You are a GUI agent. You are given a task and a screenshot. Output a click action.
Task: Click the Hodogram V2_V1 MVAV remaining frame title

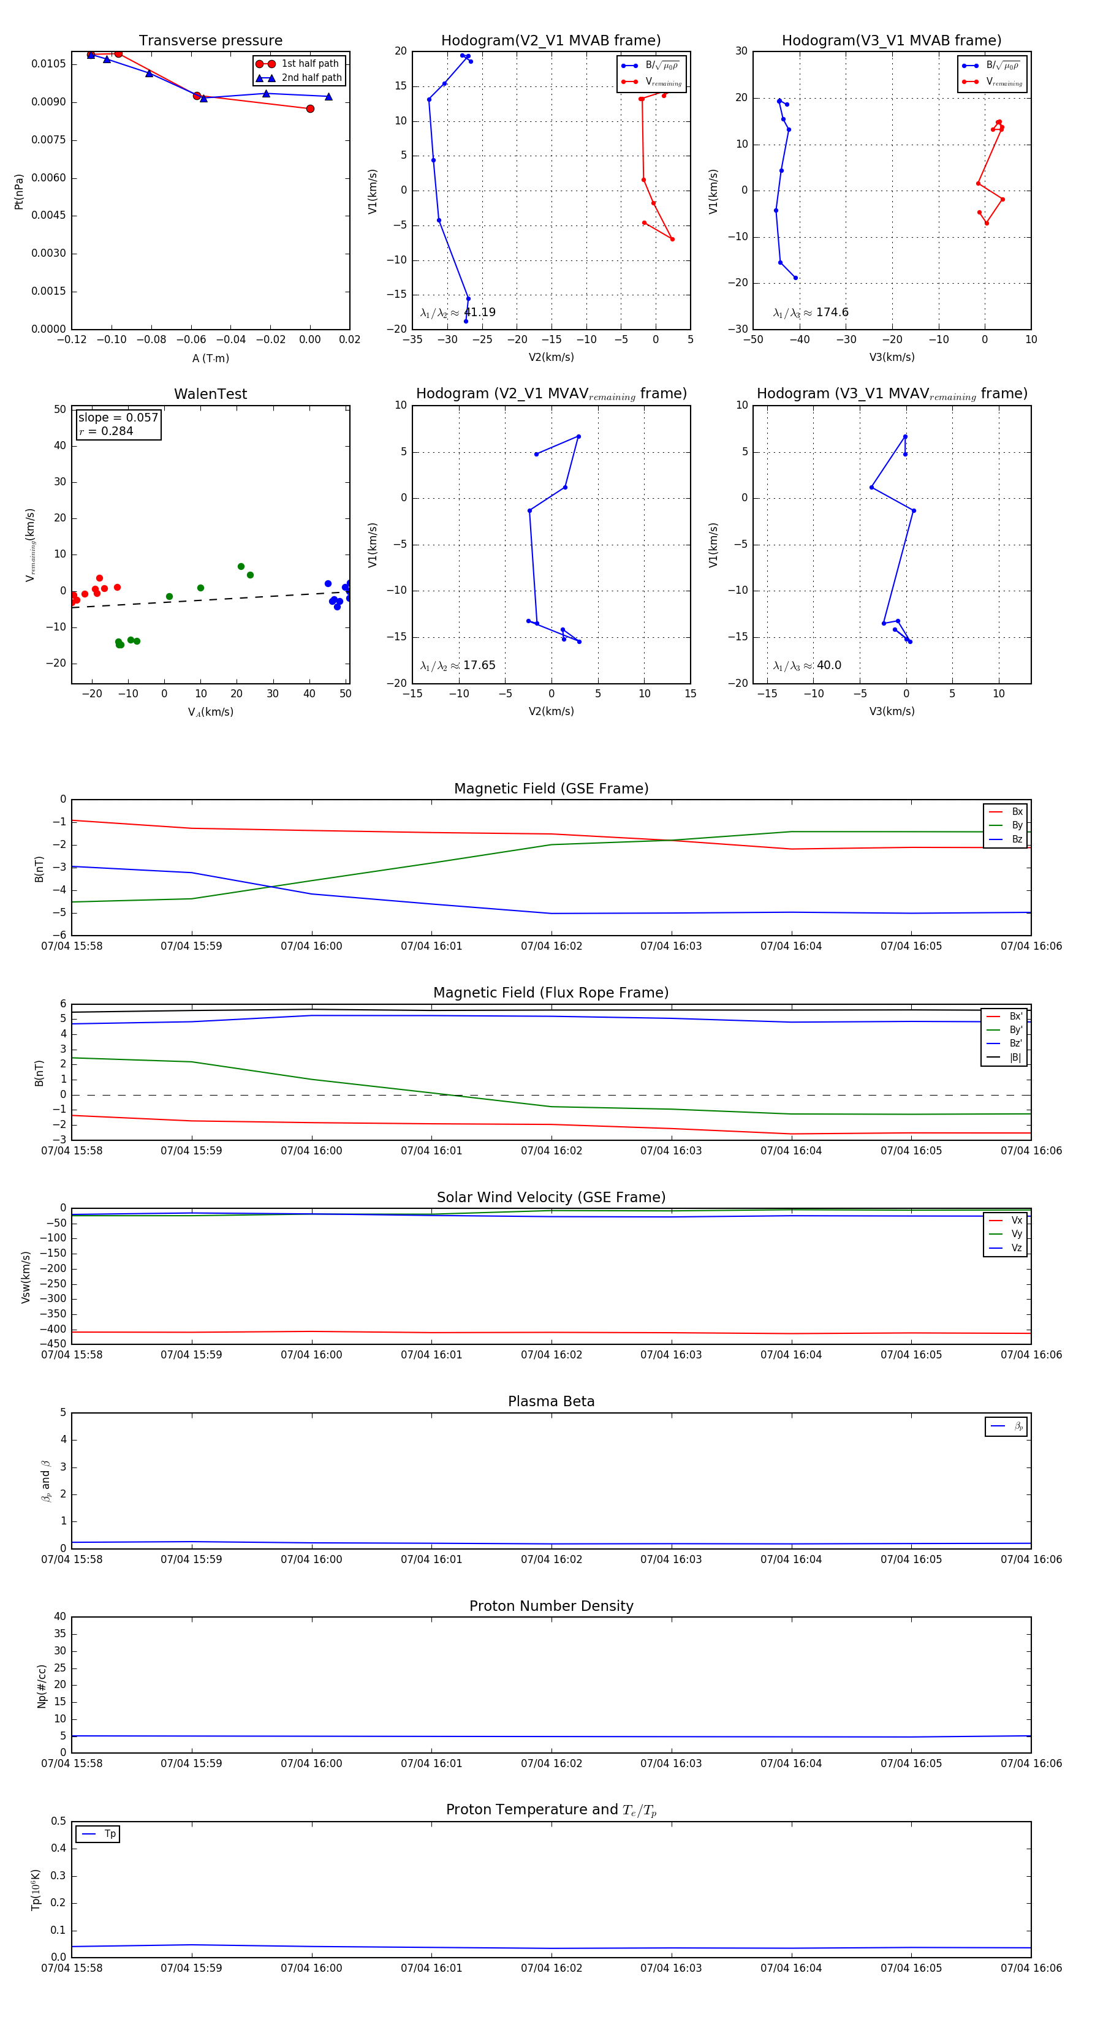(551, 394)
